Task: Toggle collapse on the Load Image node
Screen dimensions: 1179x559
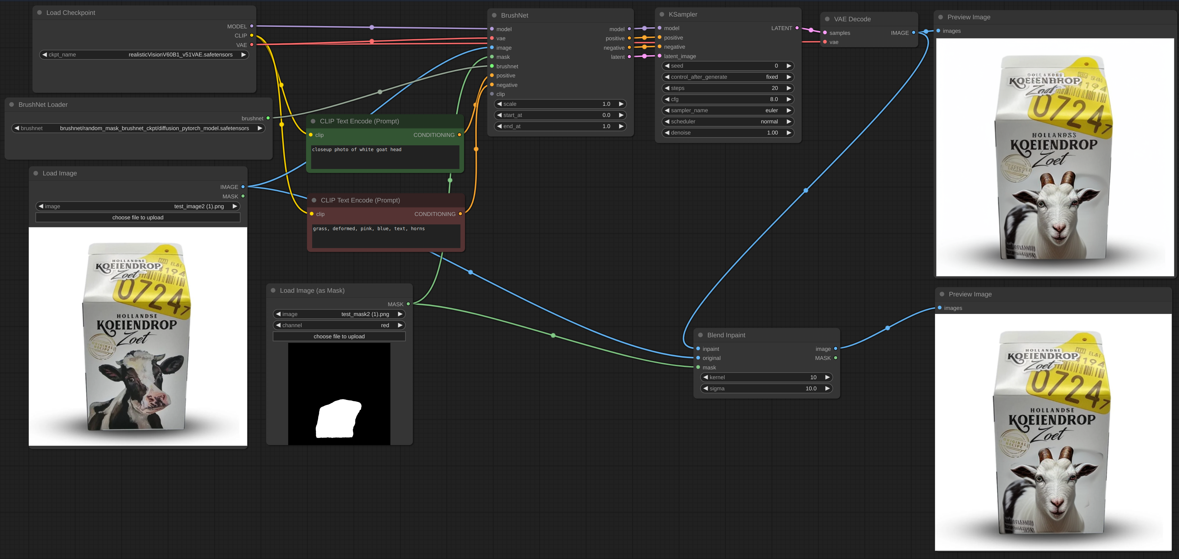Action: pos(36,173)
